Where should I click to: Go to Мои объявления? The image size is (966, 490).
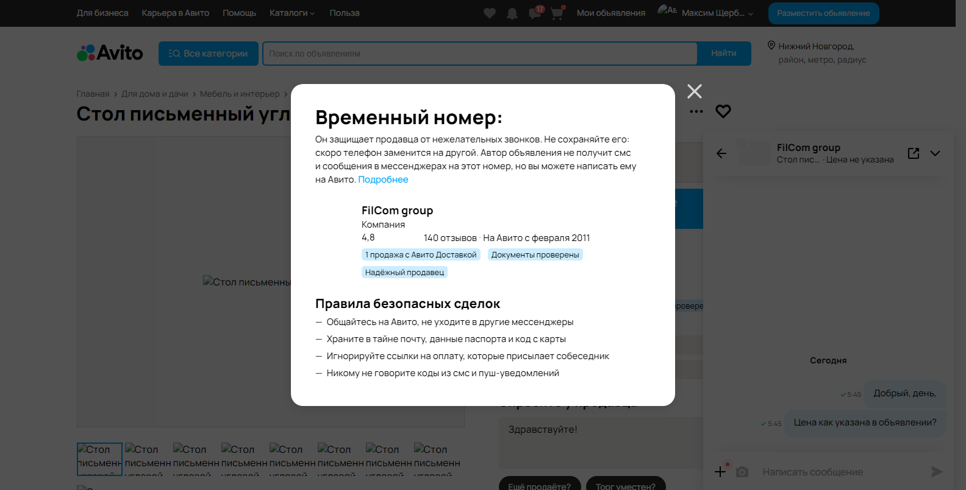(611, 13)
